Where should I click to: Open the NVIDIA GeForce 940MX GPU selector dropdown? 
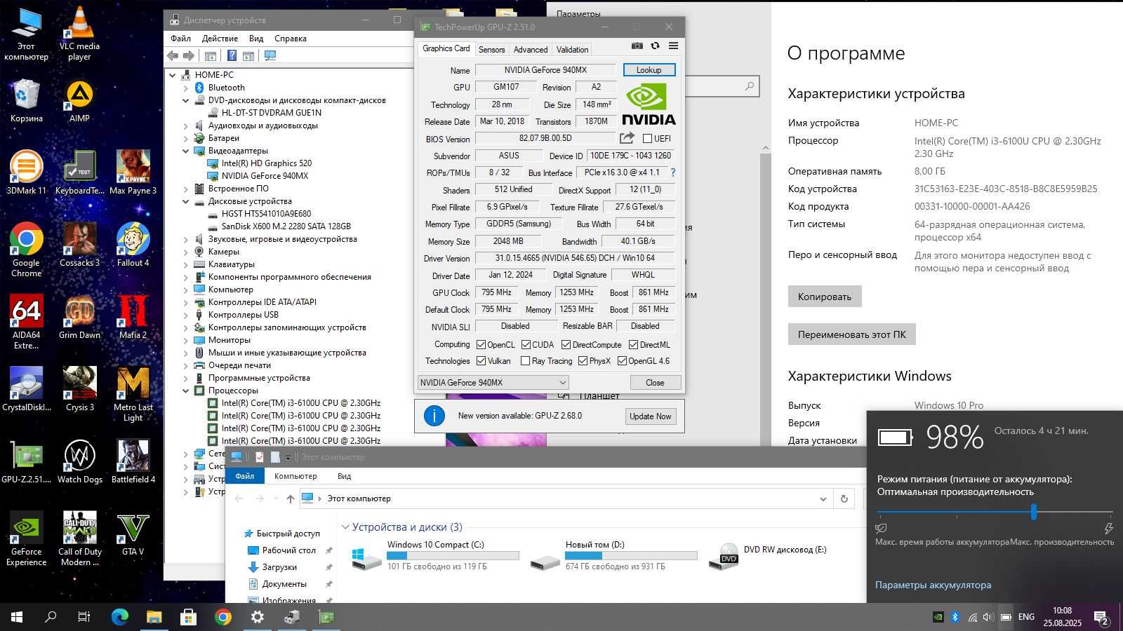(493, 382)
